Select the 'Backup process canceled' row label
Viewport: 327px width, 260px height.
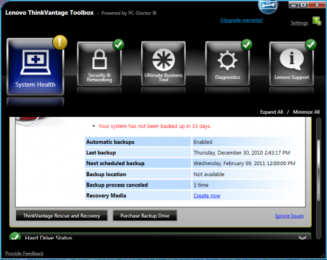click(x=117, y=185)
